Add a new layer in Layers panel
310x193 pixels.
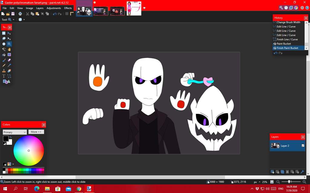(272, 172)
